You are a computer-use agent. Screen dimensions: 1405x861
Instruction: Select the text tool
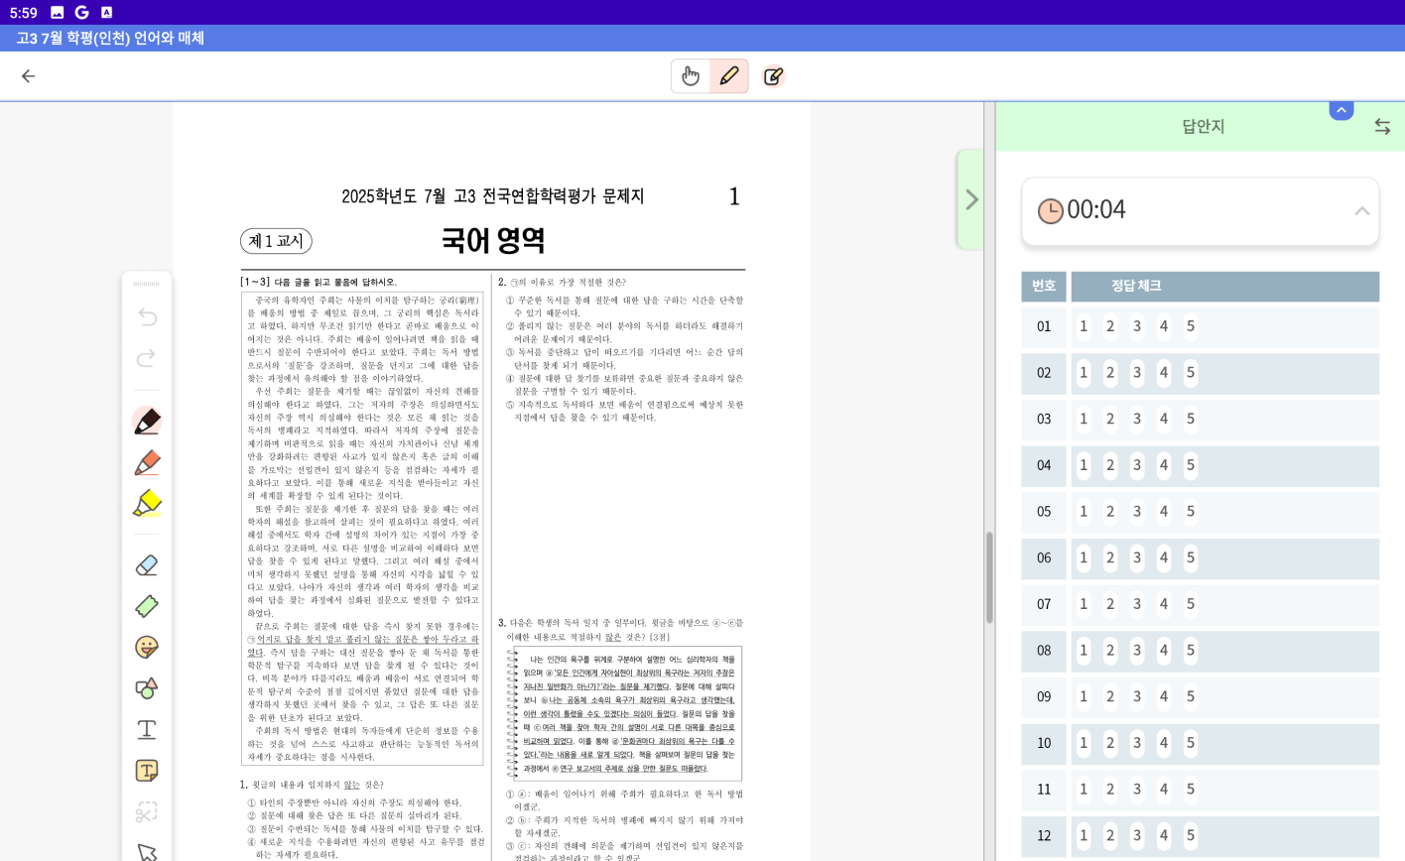point(147,729)
